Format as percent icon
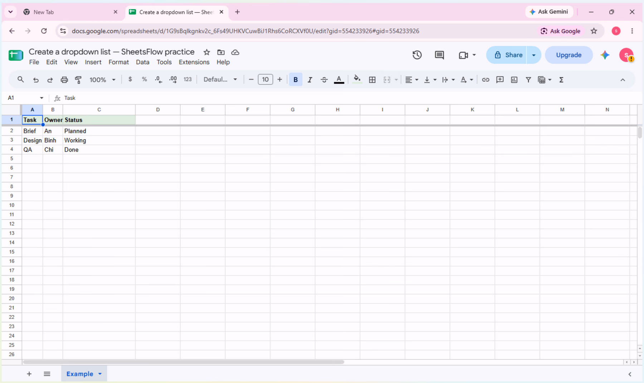The height and width of the screenshot is (383, 644). [145, 79]
